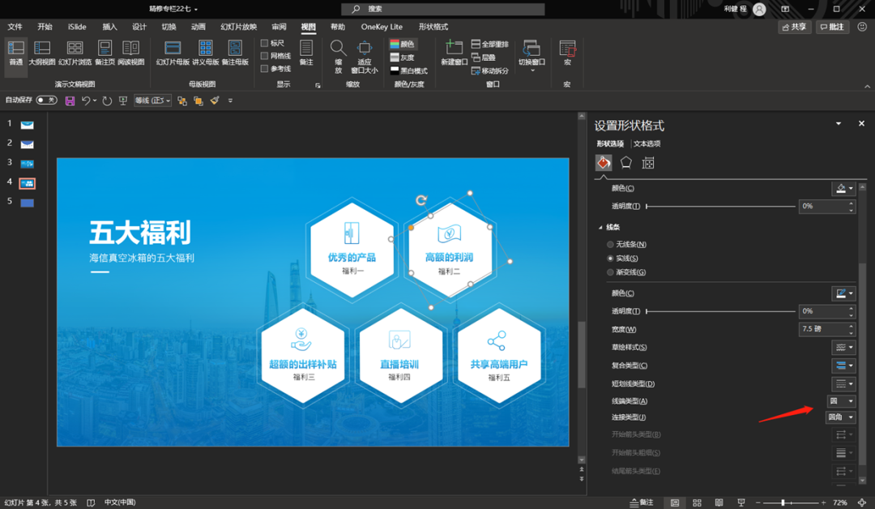Open the 宏 macros button

567,53
